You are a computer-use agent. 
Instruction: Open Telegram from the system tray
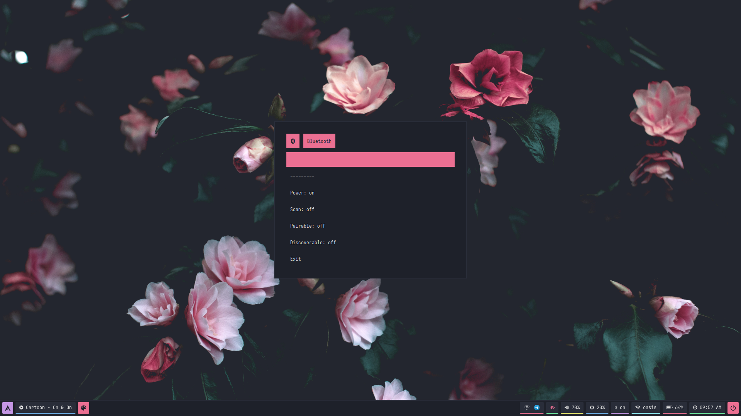click(537, 408)
